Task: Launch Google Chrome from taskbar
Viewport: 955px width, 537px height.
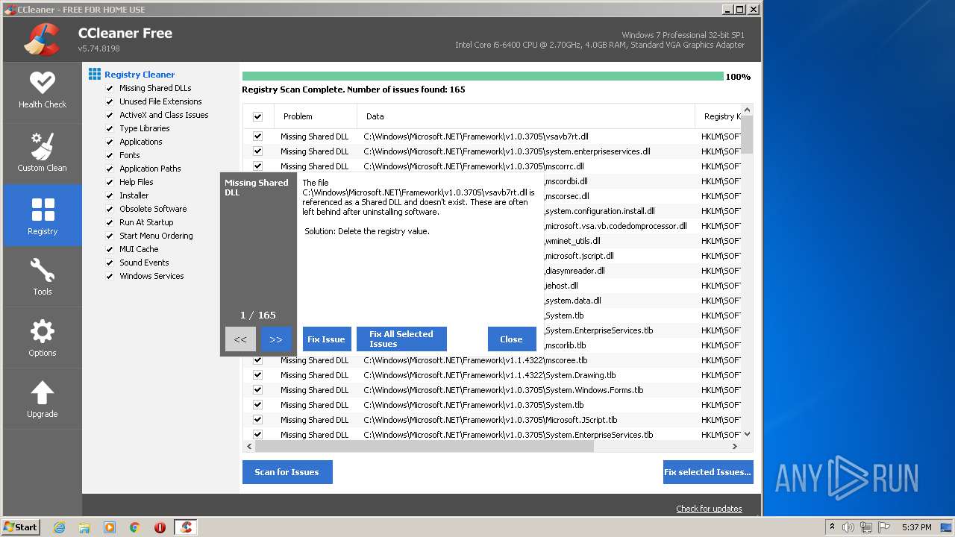Action: click(134, 527)
